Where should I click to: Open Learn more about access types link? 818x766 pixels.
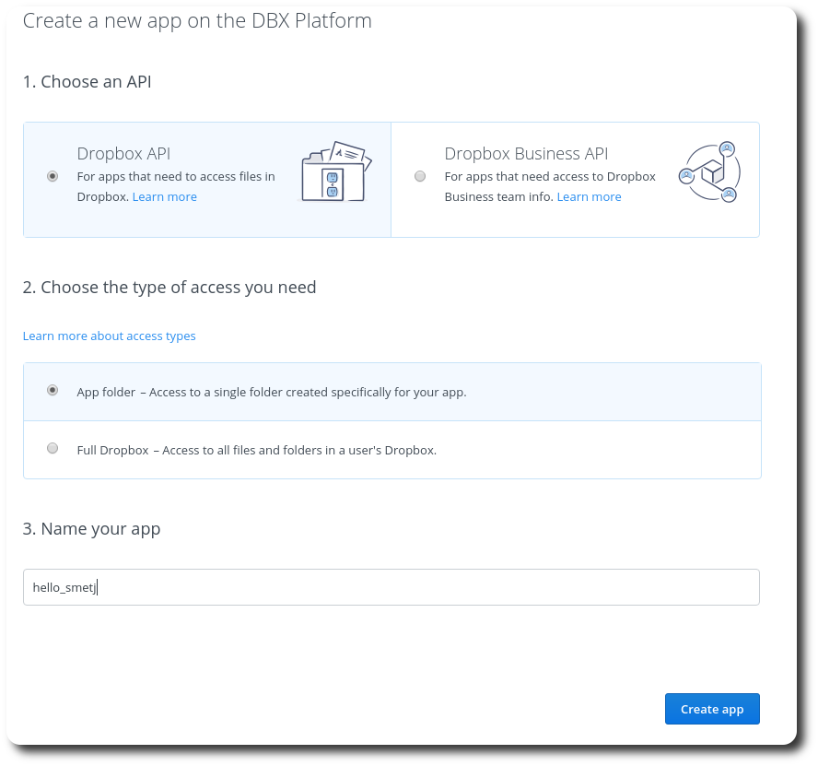[x=109, y=336]
